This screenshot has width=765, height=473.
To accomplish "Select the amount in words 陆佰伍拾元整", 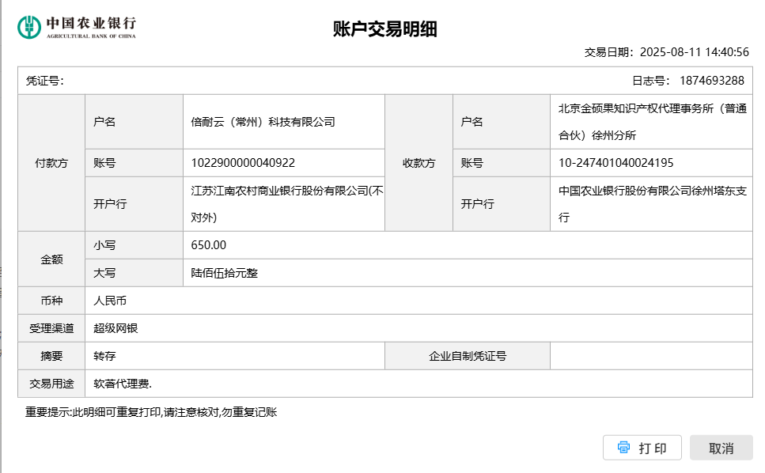I will pyautogui.click(x=225, y=273).
